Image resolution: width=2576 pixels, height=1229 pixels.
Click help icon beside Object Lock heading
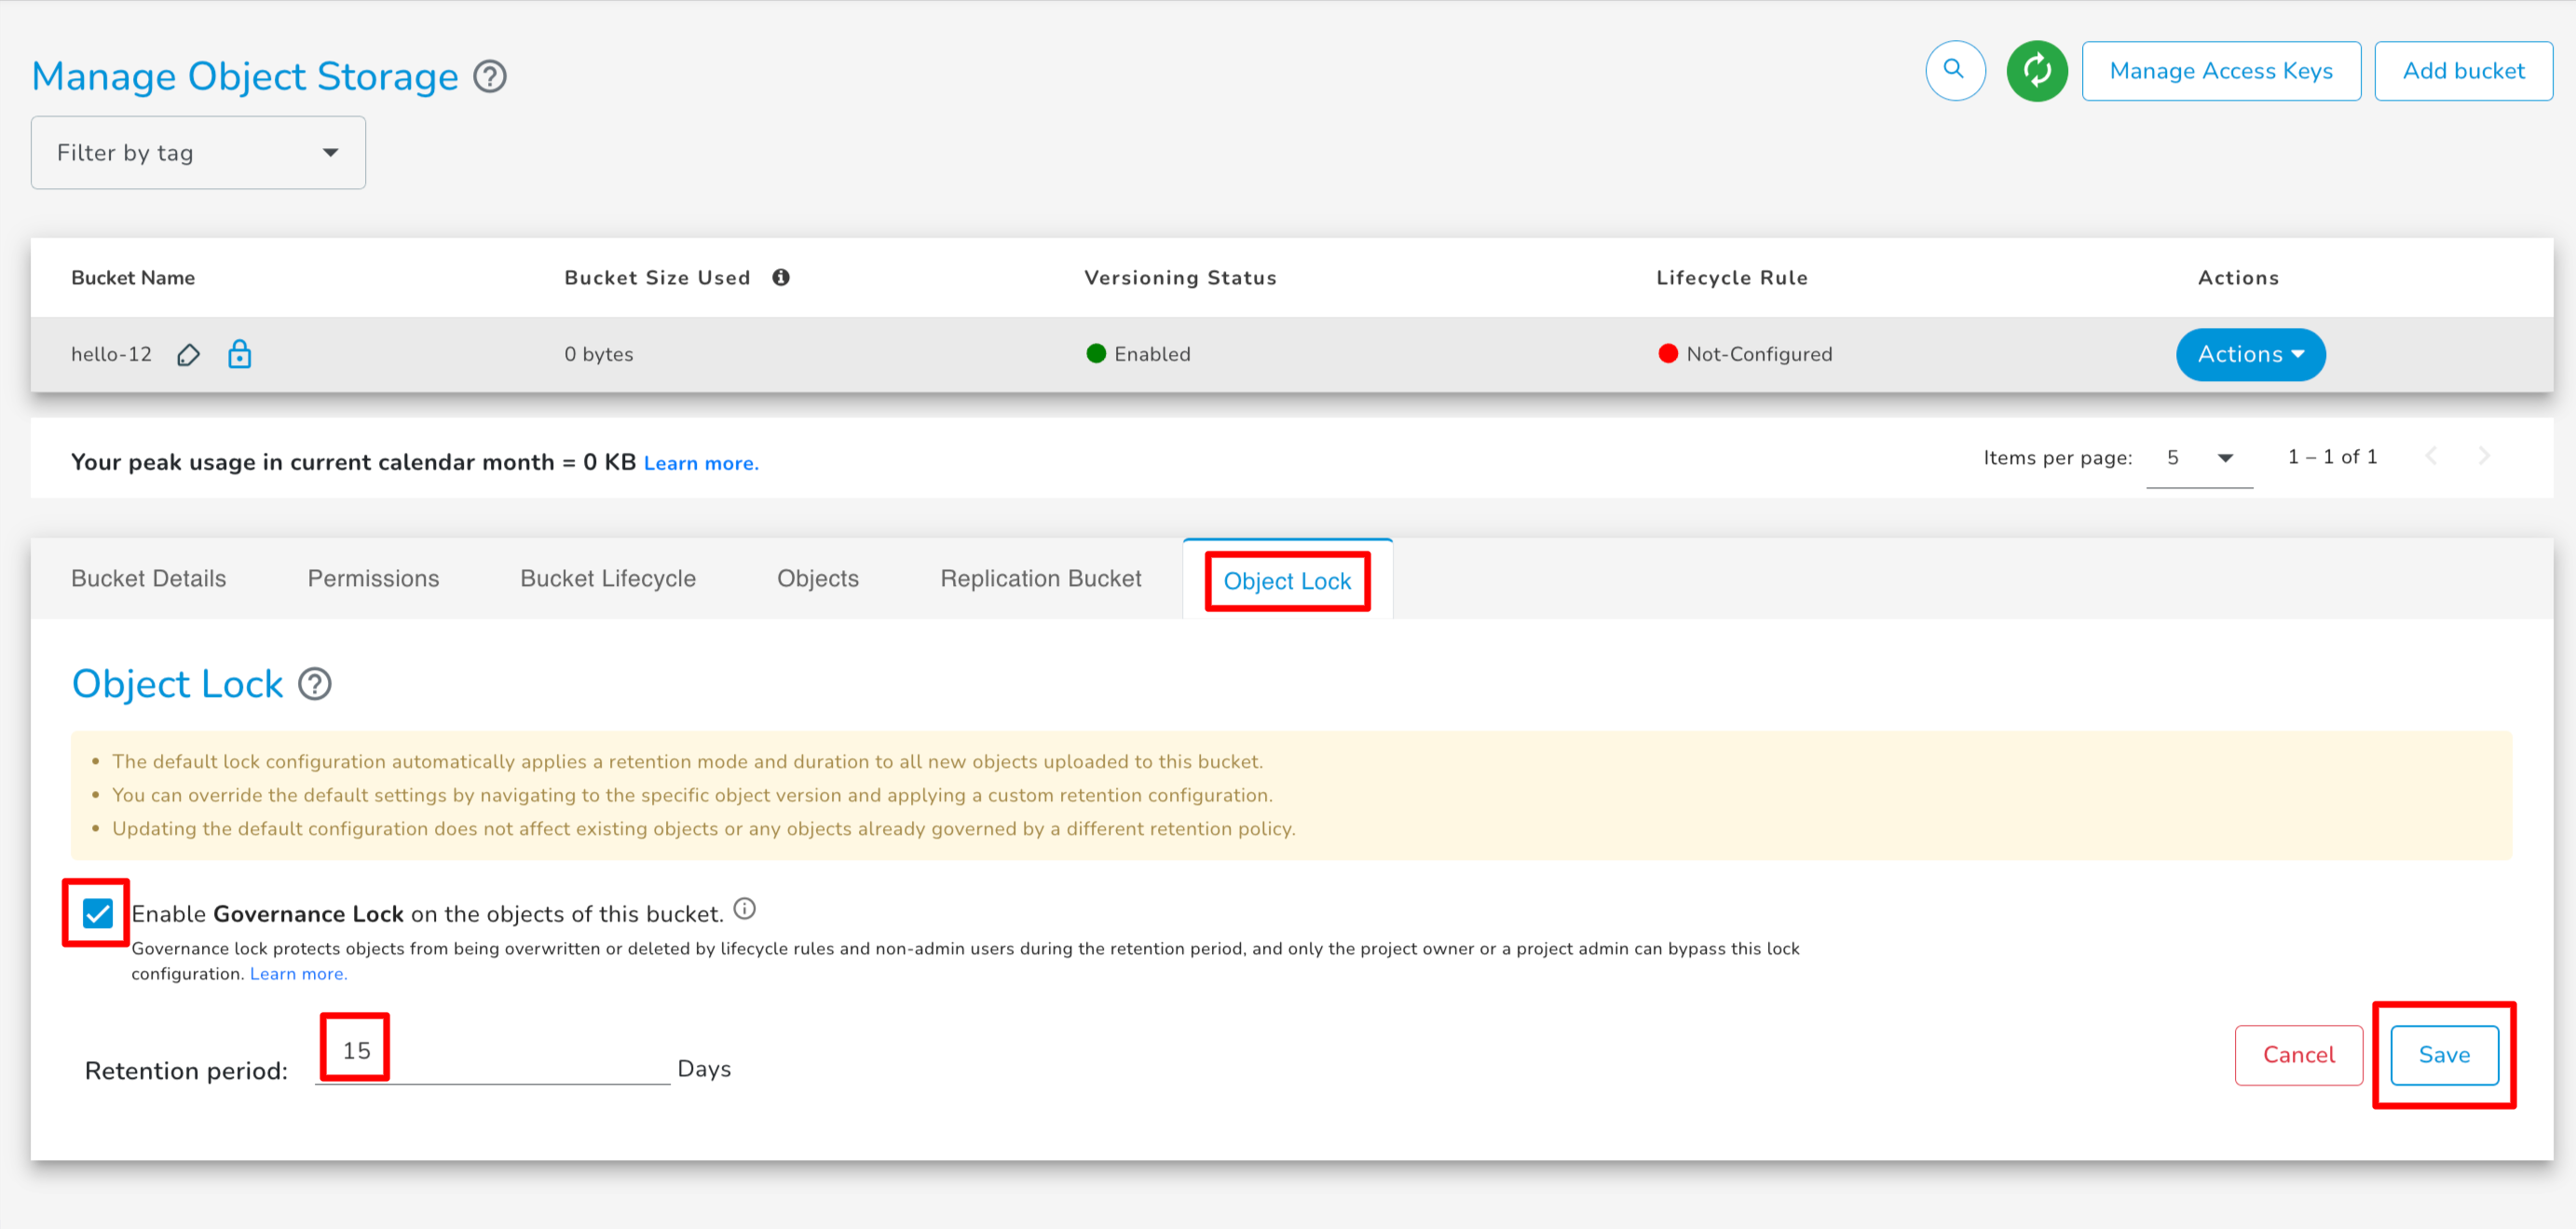[315, 684]
